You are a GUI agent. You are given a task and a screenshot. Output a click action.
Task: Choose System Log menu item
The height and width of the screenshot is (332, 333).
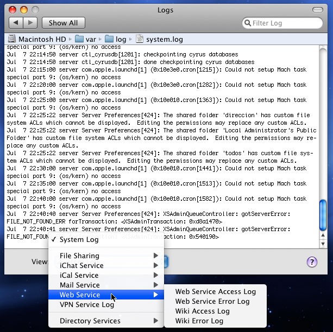(106, 240)
